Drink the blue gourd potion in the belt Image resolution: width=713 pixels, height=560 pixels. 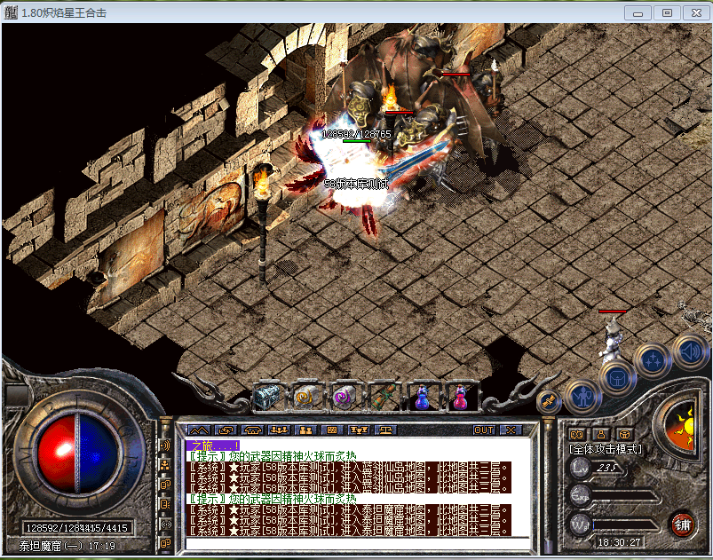pos(423,397)
